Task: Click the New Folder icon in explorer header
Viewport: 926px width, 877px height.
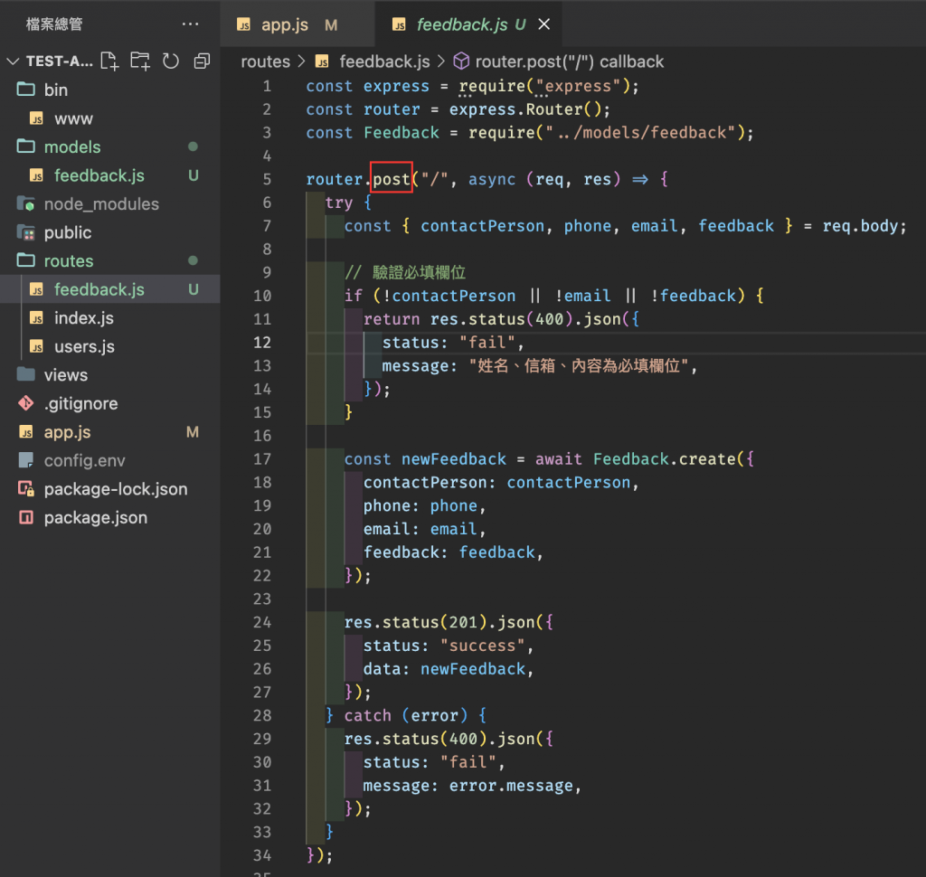Action: tap(140, 61)
